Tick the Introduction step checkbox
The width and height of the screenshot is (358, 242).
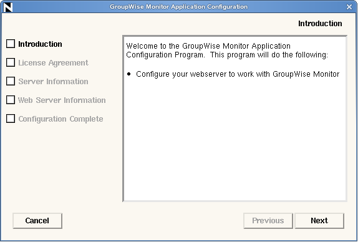pos(11,44)
